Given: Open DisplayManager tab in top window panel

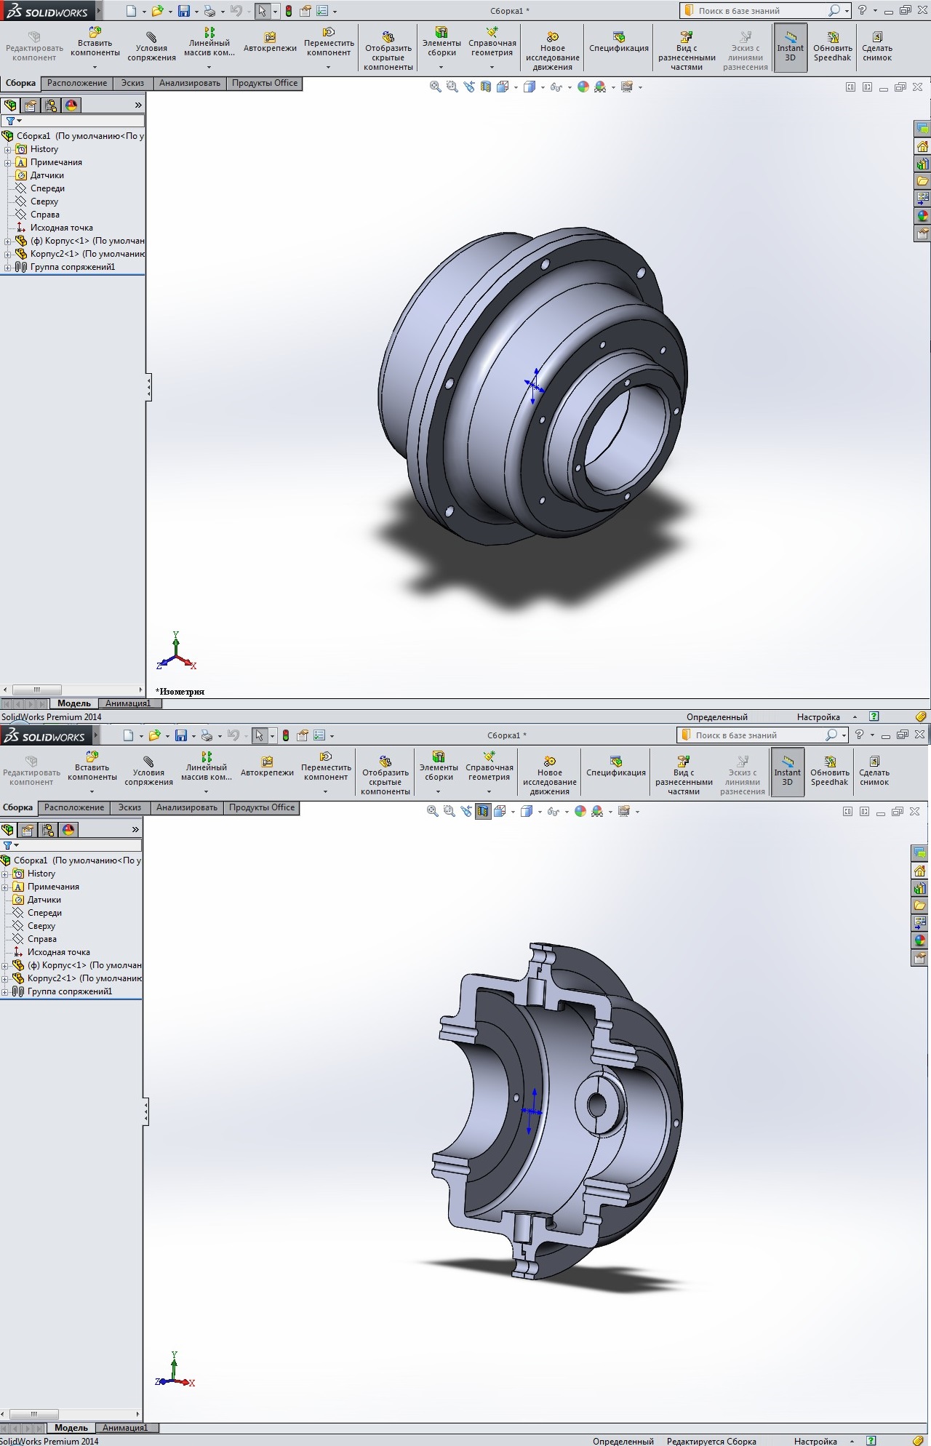Looking at the screenshot, I should [x=71, y=105].
